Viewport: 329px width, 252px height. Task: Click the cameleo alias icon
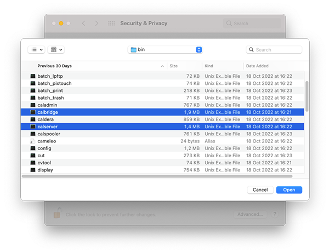tap(33, 141)
